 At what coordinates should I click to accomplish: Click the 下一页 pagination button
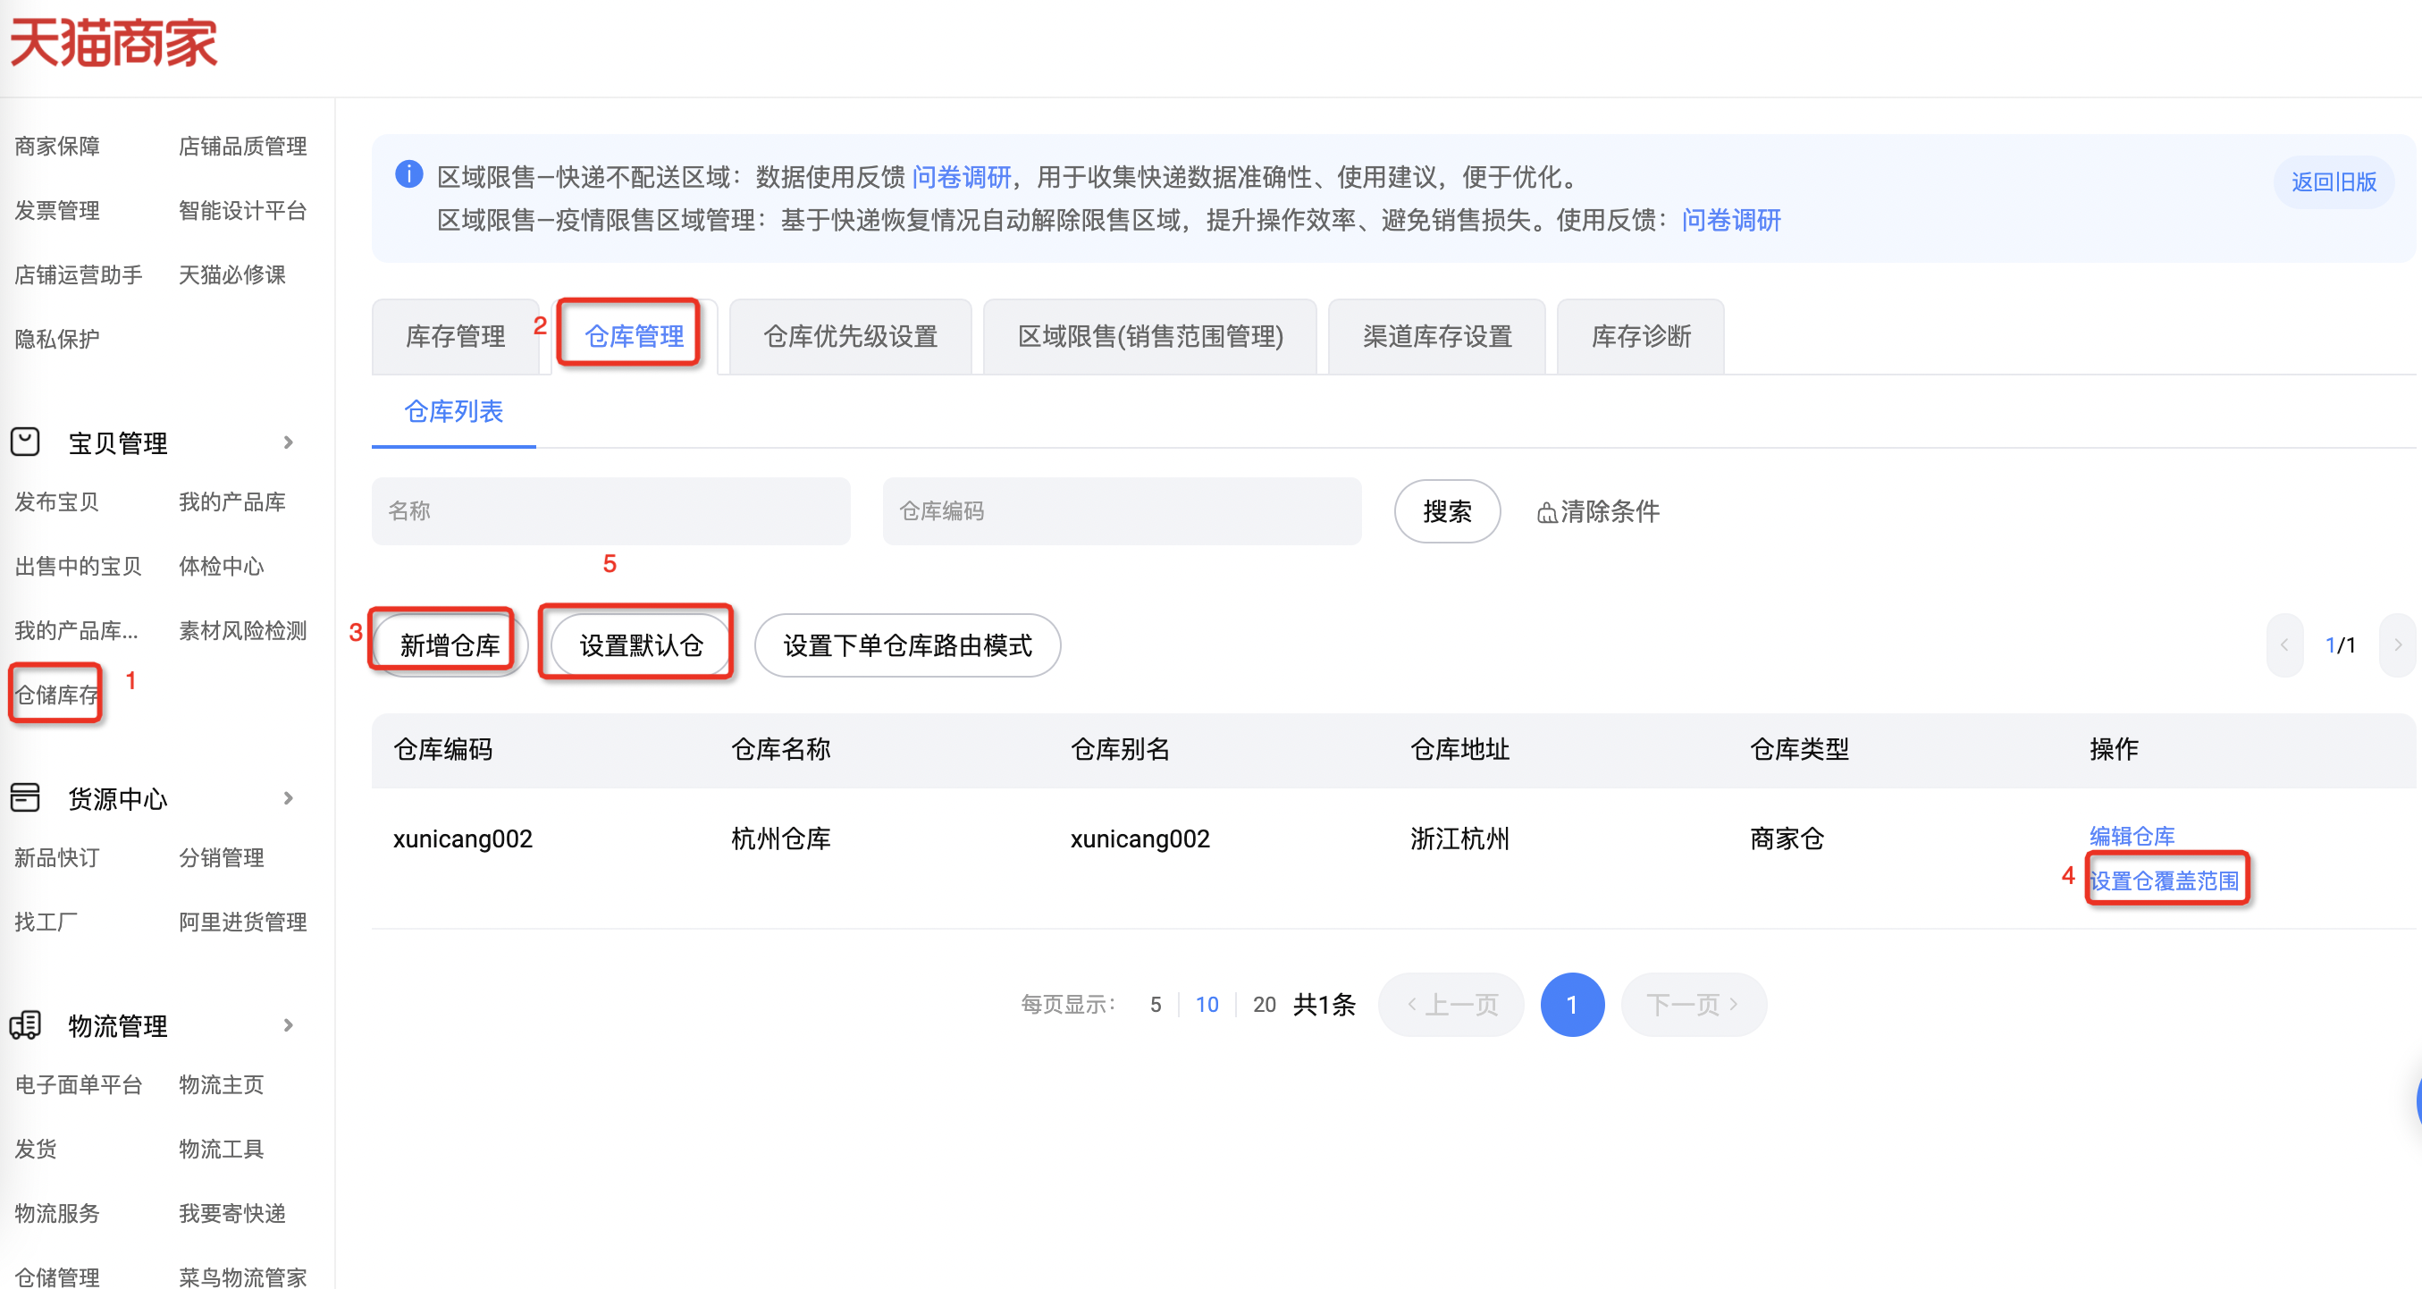point(1694,1004)
